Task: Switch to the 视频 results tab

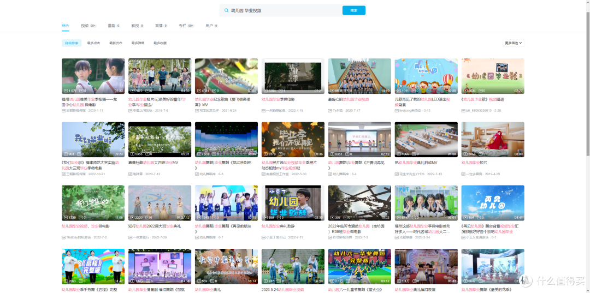Action: pyautogui.click(x=89, y=26)
